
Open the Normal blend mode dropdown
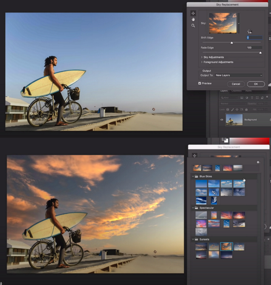coord(233,103)
